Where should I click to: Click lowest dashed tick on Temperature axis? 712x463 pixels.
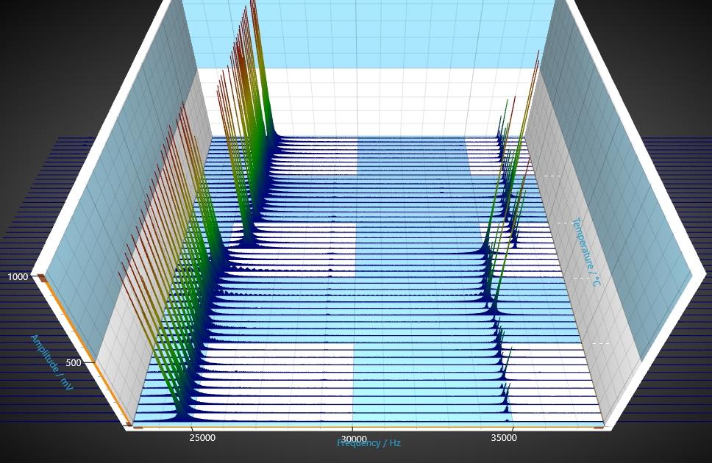coord(602,343)
